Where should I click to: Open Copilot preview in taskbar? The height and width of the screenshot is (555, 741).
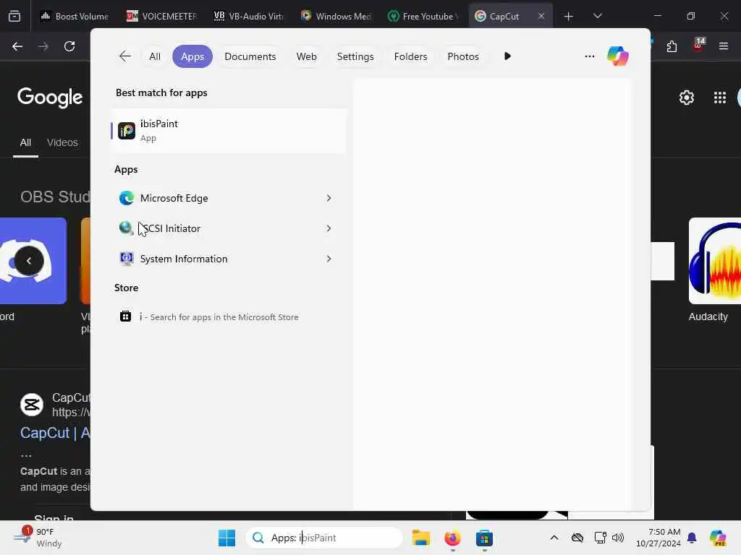[x=718, y=538]
